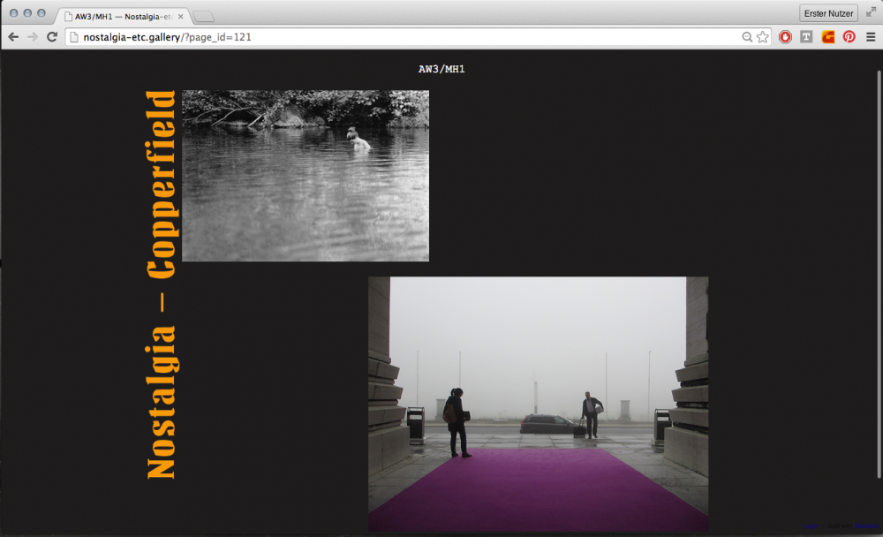Open the Chrome hamburger menu
883x537 pixels.
871,37
